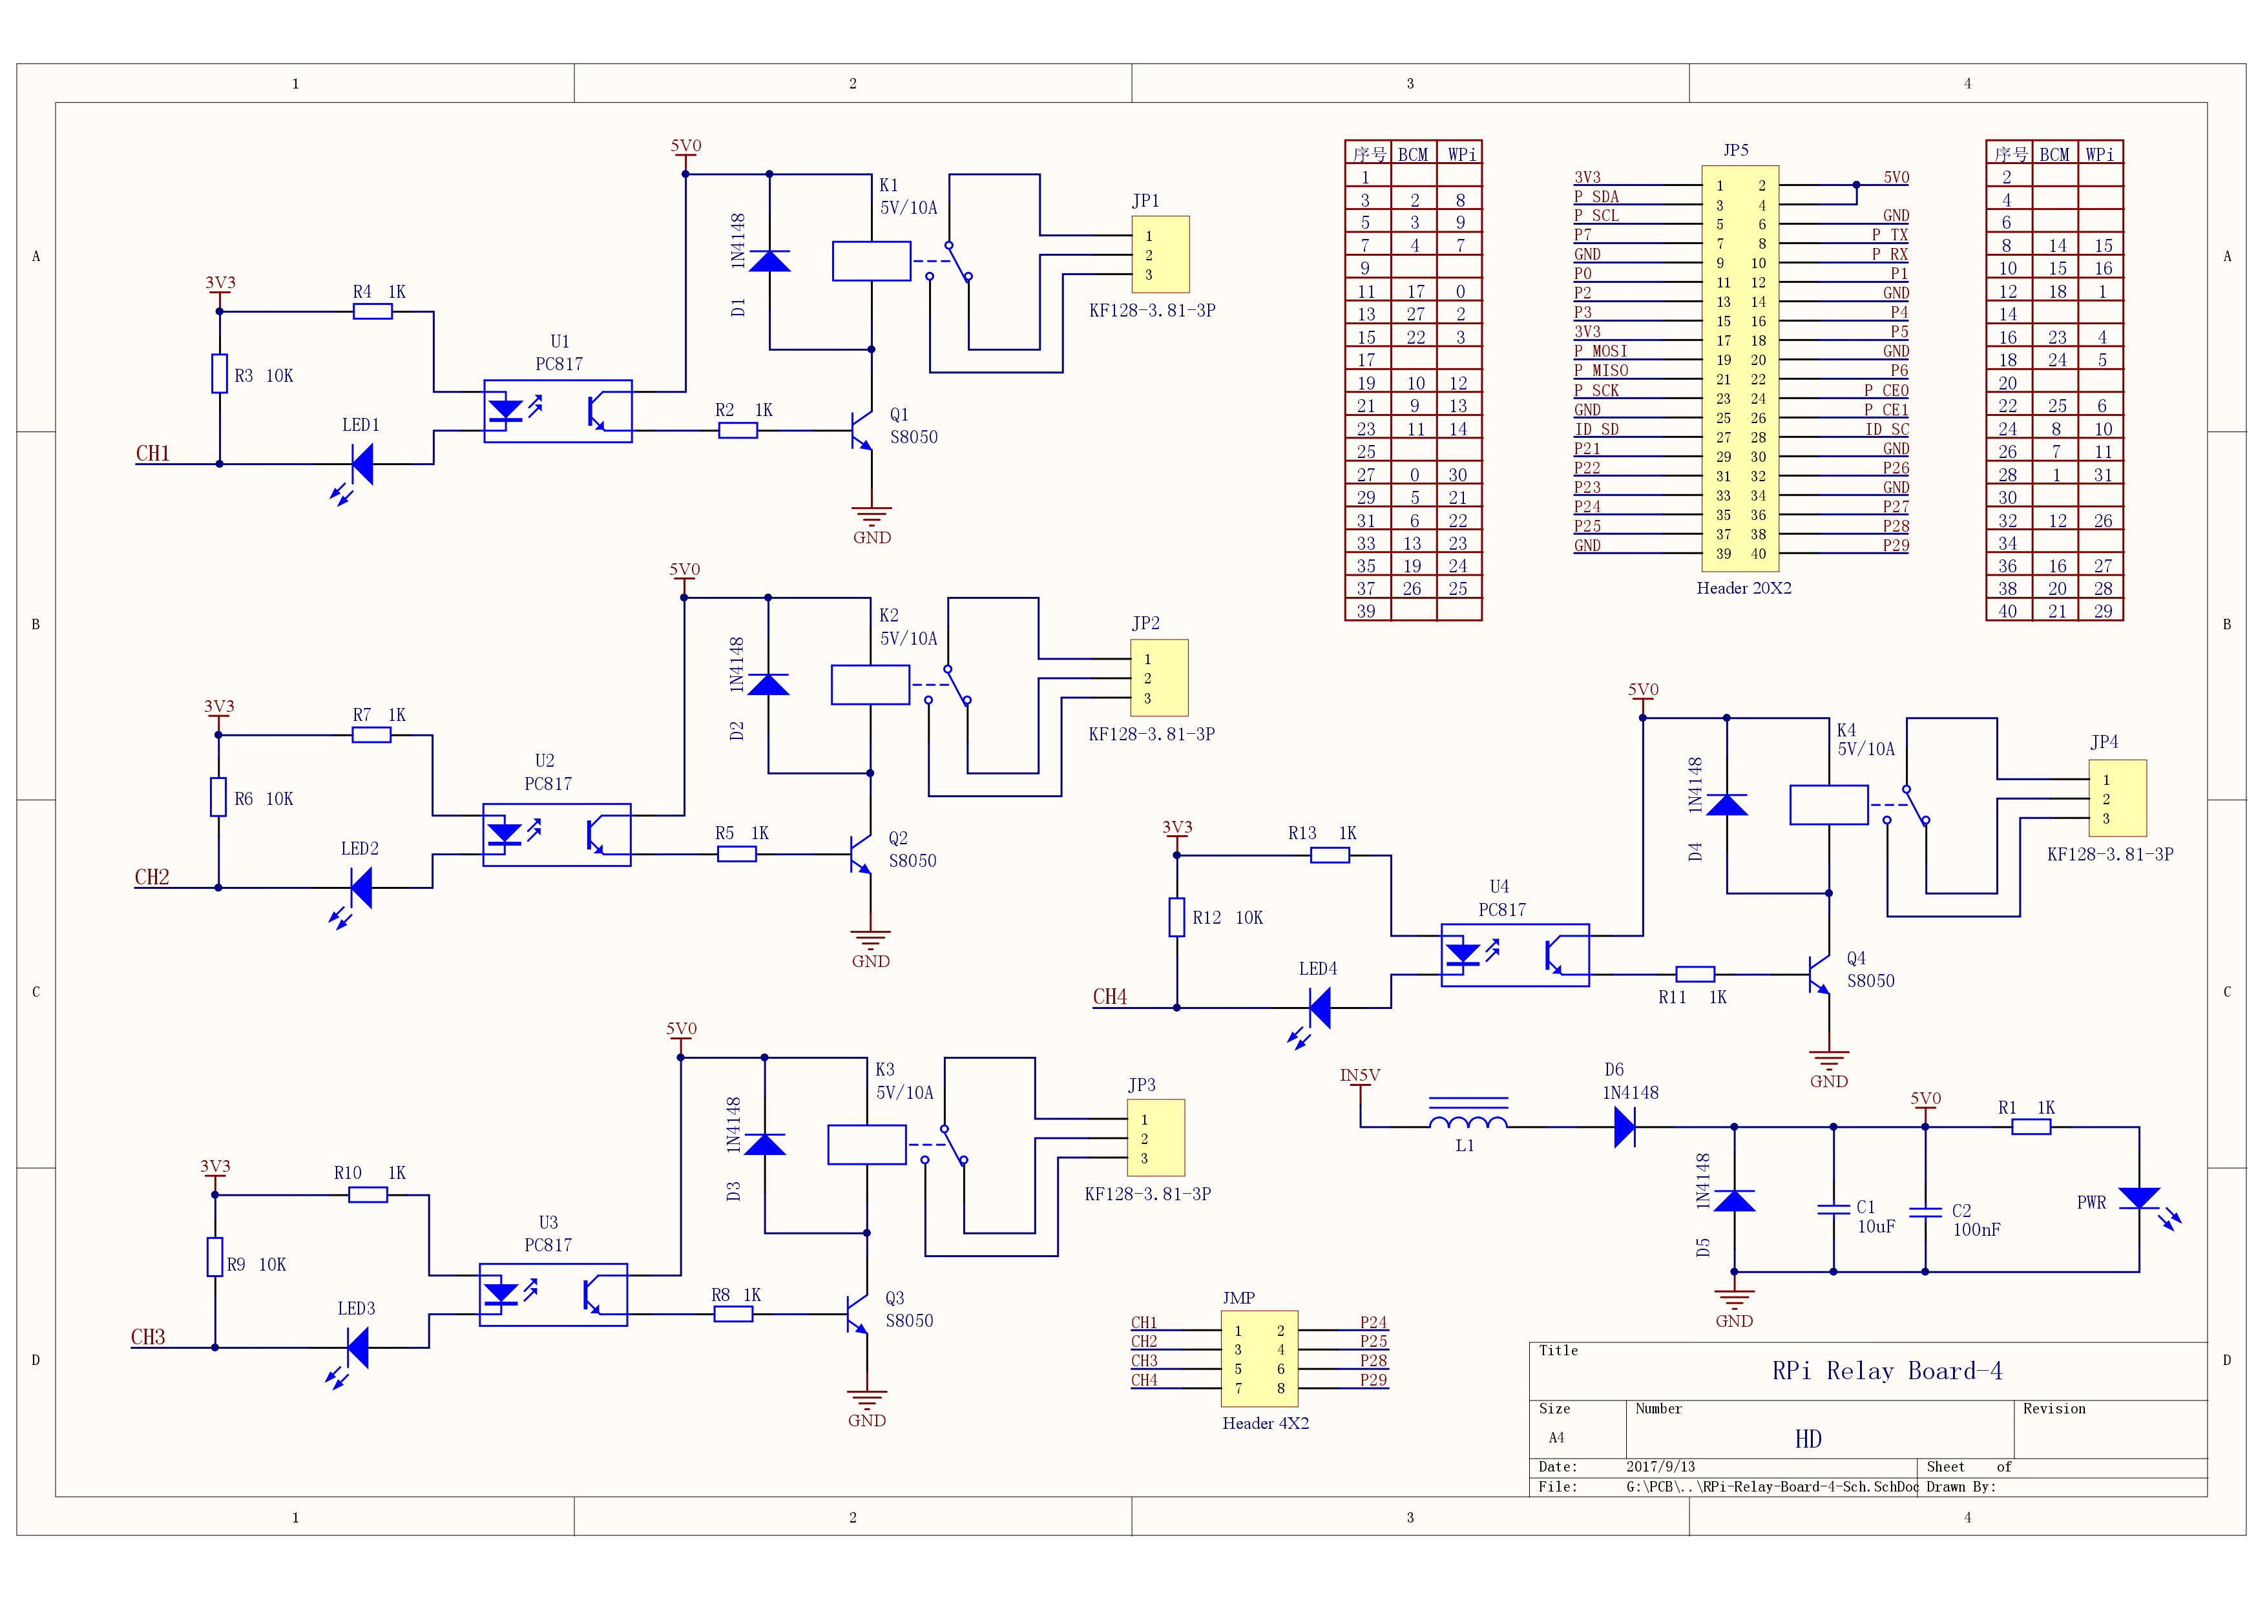
Task: Select resistor R1 next to PWR LED
Action: click(x=2031, y=1126)
